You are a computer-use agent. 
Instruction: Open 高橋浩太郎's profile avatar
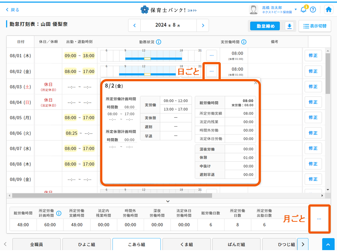tap(254, 9)
